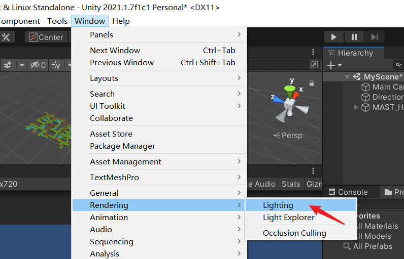This screenshot has width=404, height=259.
Task: Expand the MAST_H object in Hierarchy
Action: click(356, 107)
